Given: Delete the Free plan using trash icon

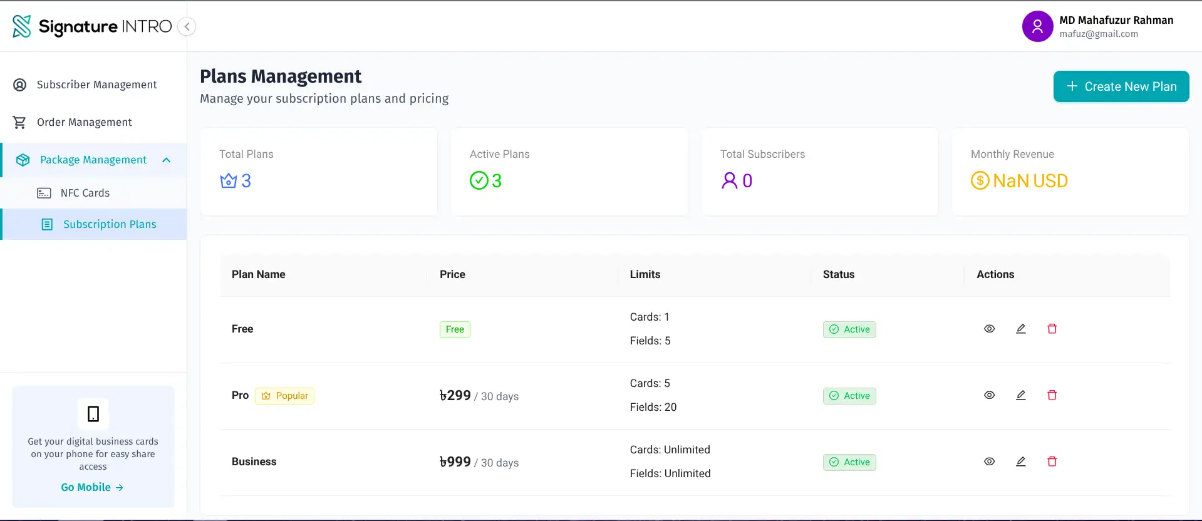Looking at the screenshot, I should click(x=1052, y=329).
